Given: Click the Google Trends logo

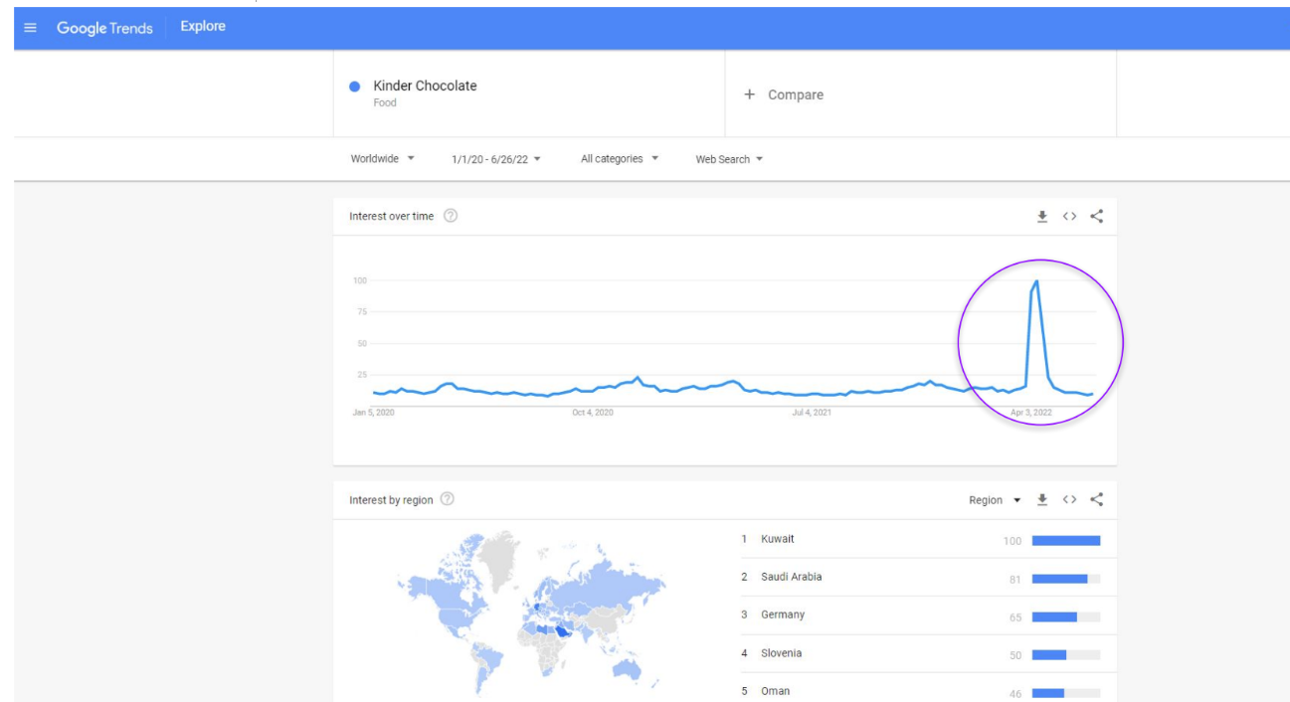Looking at the screenshot, I should (104, 28).
